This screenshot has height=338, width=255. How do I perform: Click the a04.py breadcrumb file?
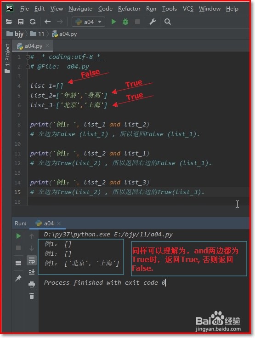(x=64, y=34)
